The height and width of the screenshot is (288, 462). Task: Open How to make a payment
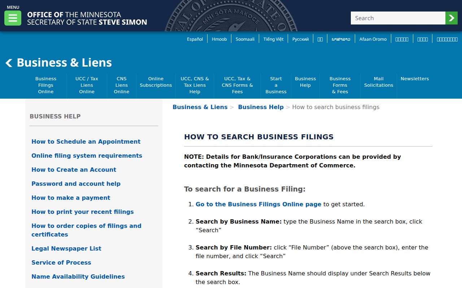coord(71,198)
